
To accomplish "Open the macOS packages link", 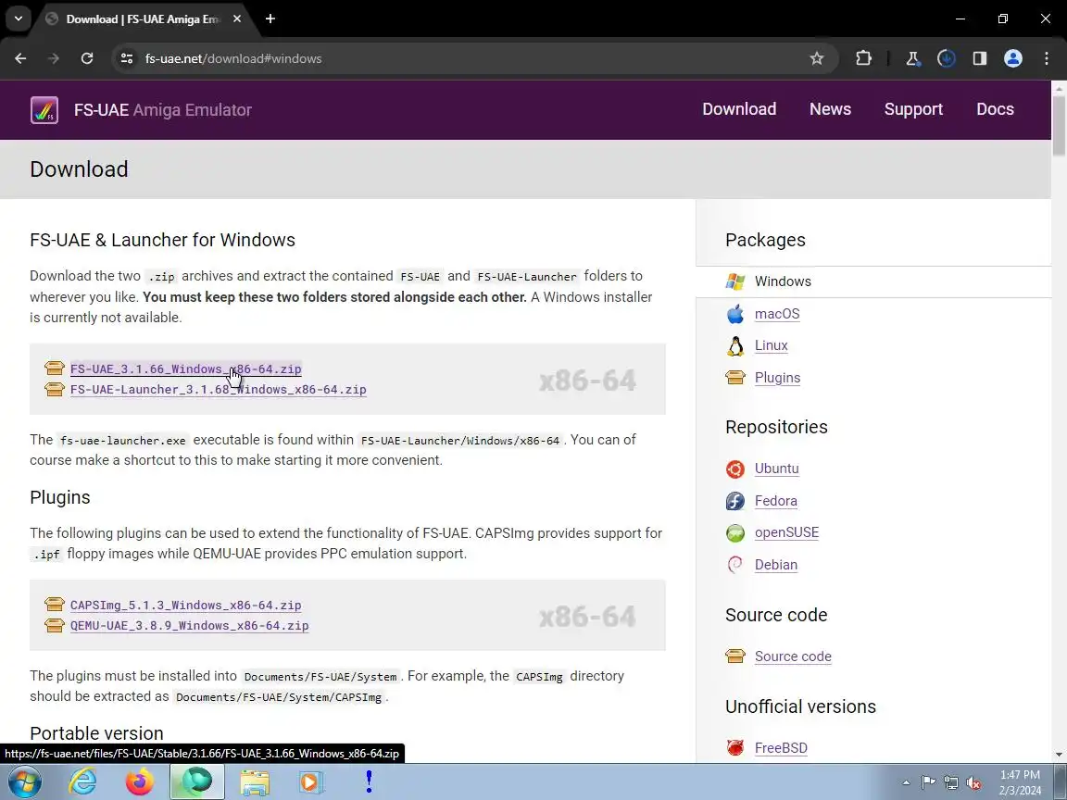I will coord(777,314).
